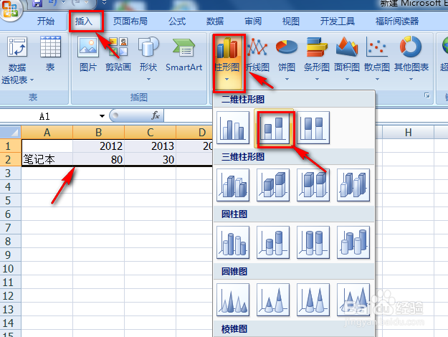Screen dimensions: 448x337
Task: Expand the area chart dropdown arrow
Action: click(x=347, y=80)
